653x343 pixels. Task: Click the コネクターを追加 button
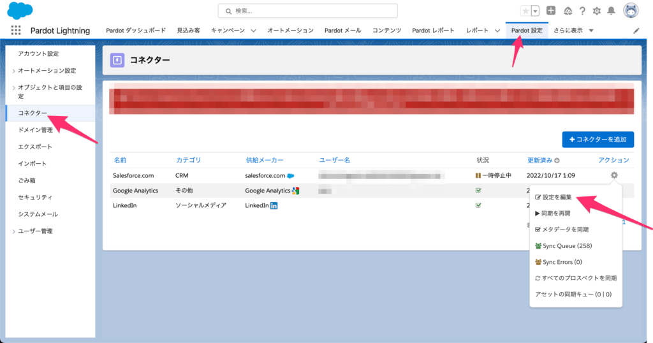[598, 140]
